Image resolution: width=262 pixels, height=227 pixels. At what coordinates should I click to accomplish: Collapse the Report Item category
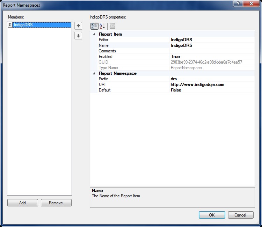pyautogui.click(x=94, y=34)
